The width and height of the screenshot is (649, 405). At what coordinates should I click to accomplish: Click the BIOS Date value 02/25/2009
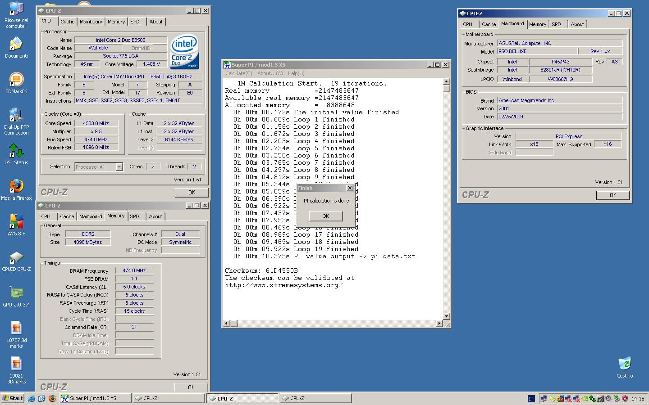(x=560, y=117)
